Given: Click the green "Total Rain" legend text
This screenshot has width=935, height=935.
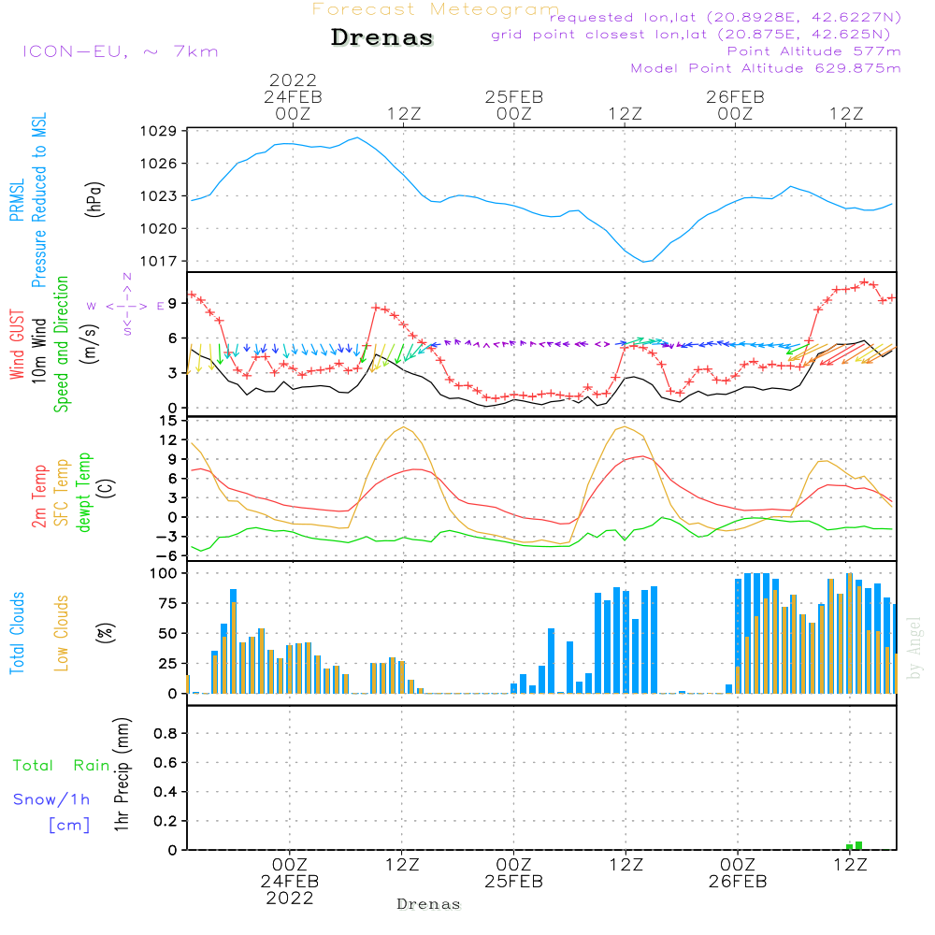Looking at the screenshot, I should tap(62, 766).
